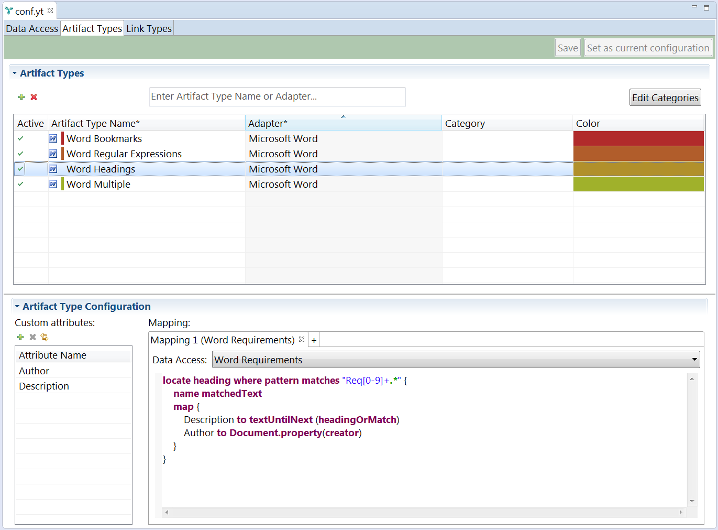This screenshot has height=530, width=718.
Task: Click the orange swatch for Word Regular Expressions
Action: (638, 154)
